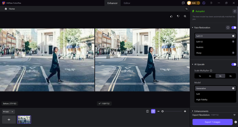Zoom out with the minus icon
This screenshot has height=127, width=238.
click(158, 111)
